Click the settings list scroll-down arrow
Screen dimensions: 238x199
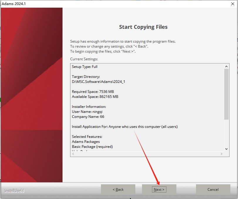[x=226, y=149]
